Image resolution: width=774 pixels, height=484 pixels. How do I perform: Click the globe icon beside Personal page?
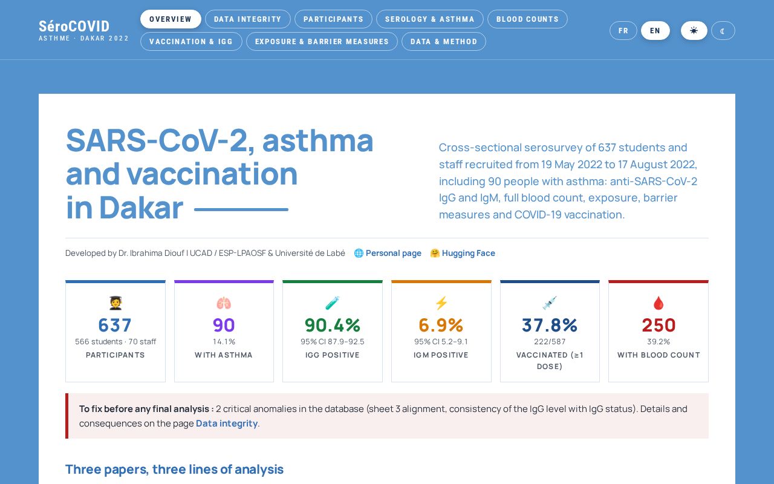(359, 253)
